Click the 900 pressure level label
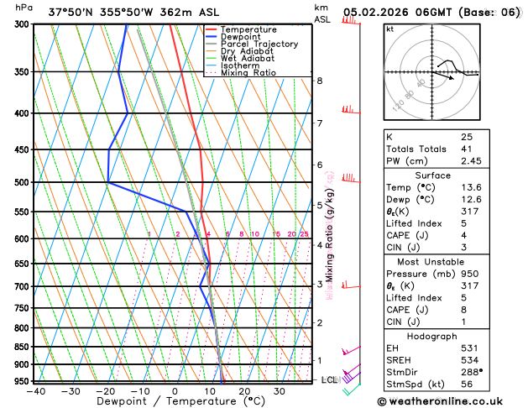This screenshot has width=528, height=408. pos(24,364)
